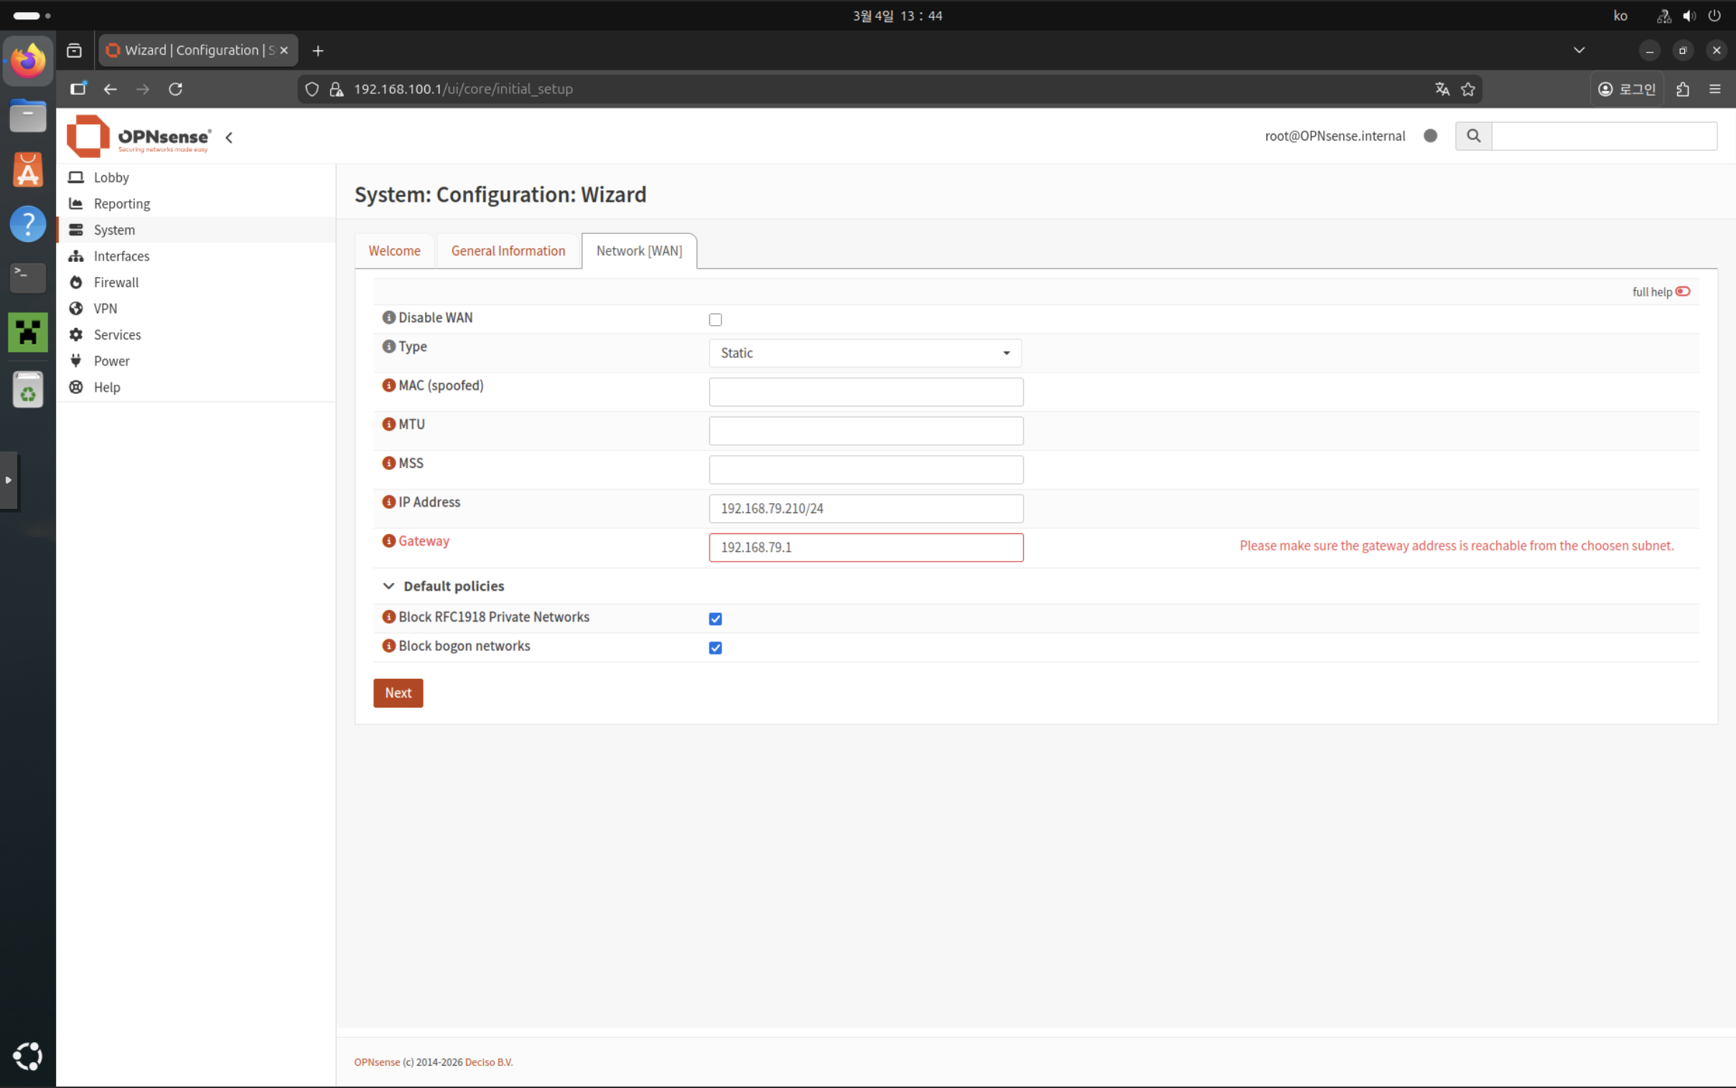Click the search magnifier icon in header

point(1473,136)
